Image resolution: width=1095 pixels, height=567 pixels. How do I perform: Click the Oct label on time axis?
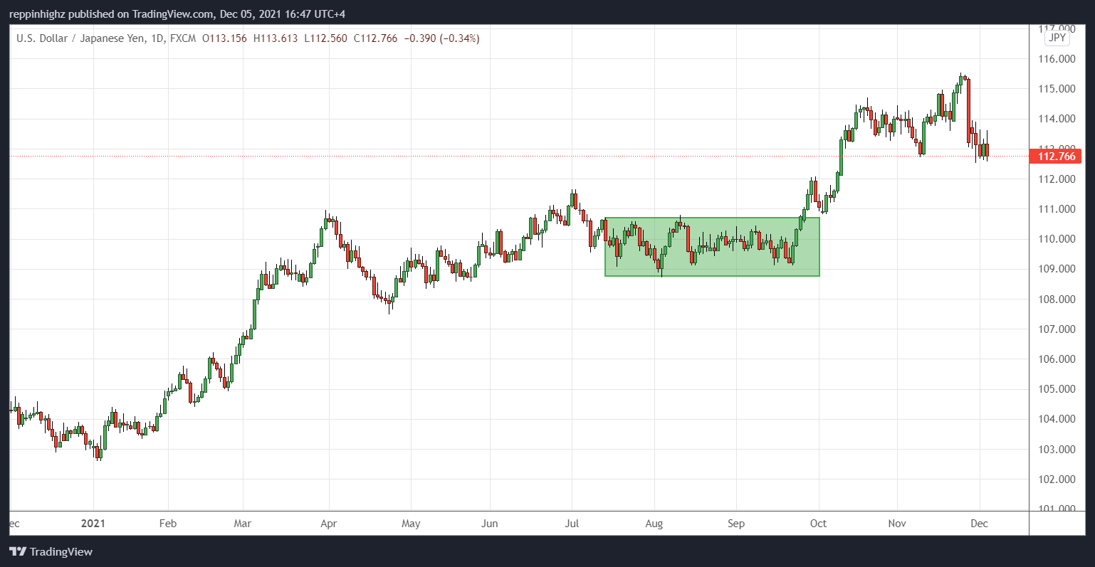819,524
